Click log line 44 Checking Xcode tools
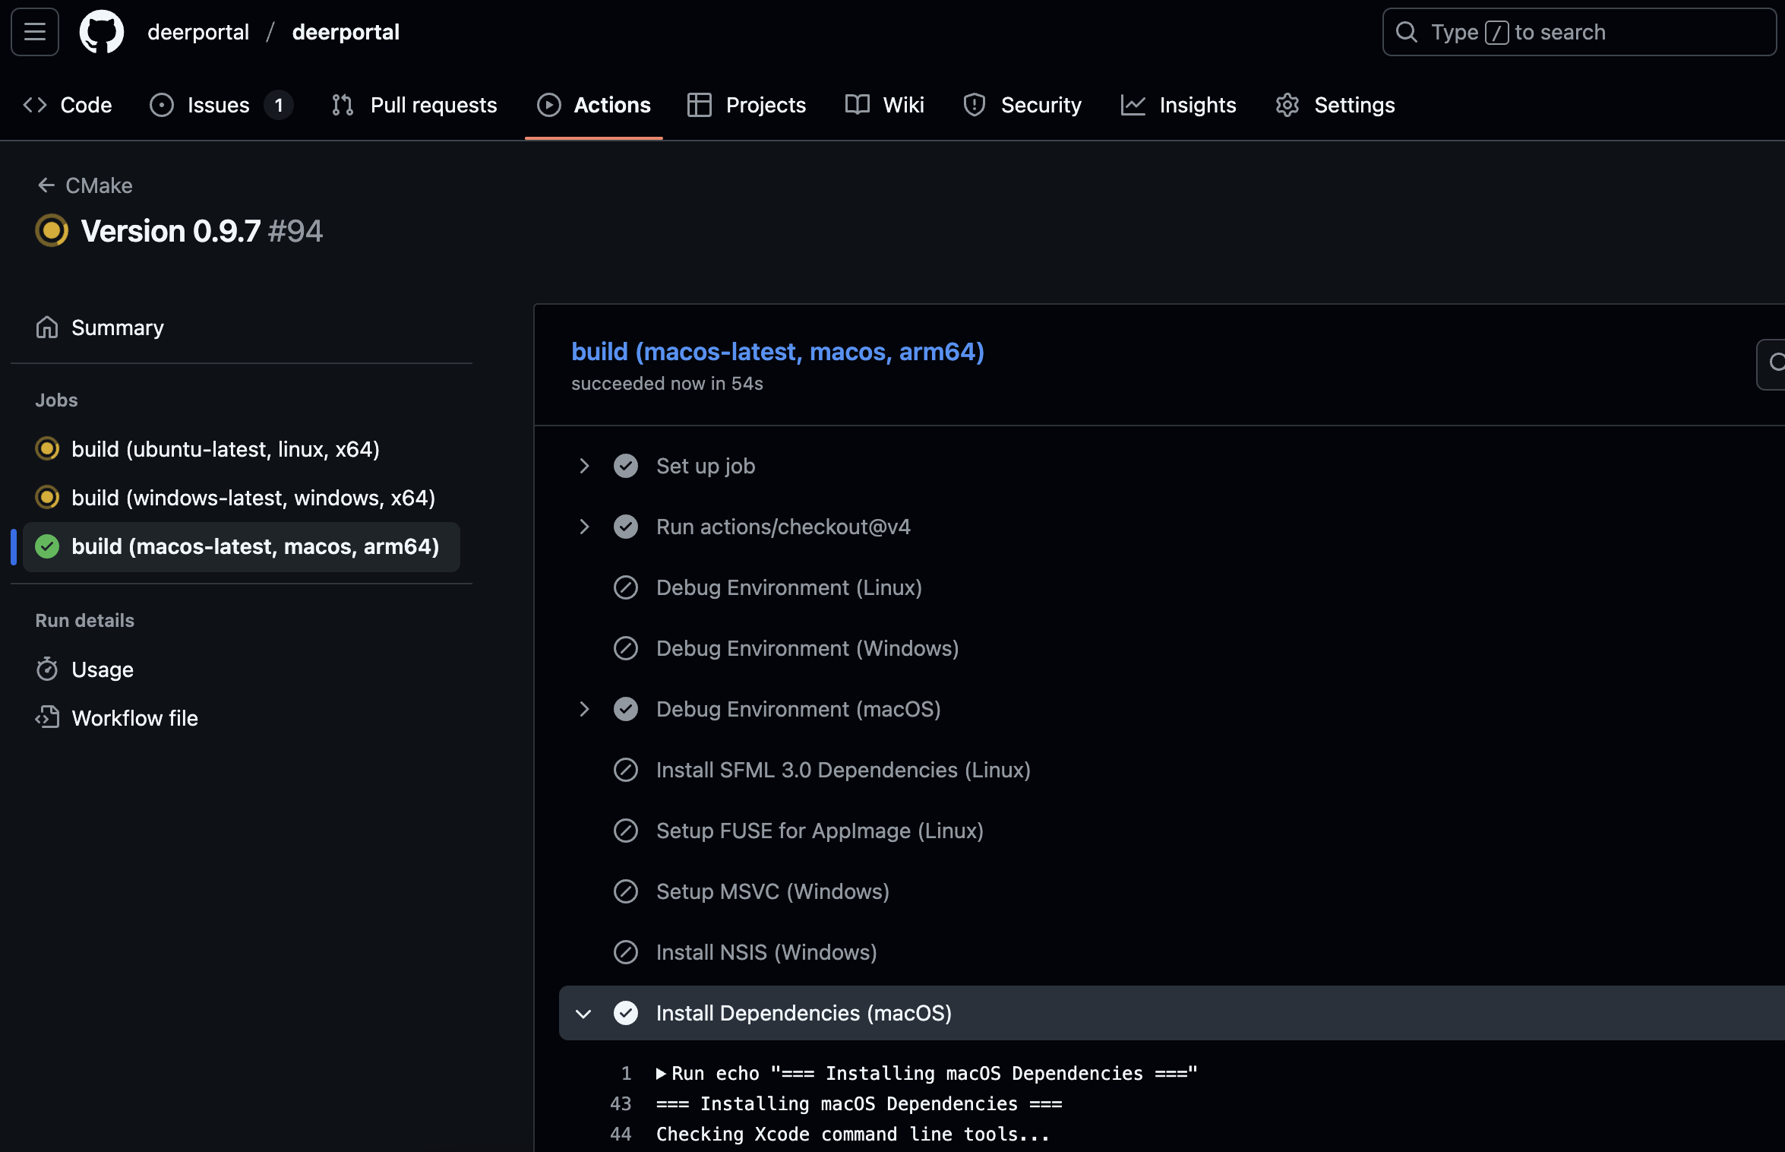Screen dimensions: 1785x1152 (x=853, y=1134)
